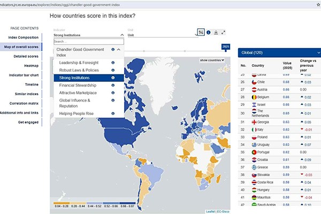The image size is (321, 214).
Task: Focus the indicator Search field
Action: pos(89,42)
